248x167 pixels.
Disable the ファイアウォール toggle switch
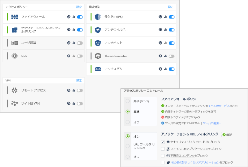pos(80,17)
